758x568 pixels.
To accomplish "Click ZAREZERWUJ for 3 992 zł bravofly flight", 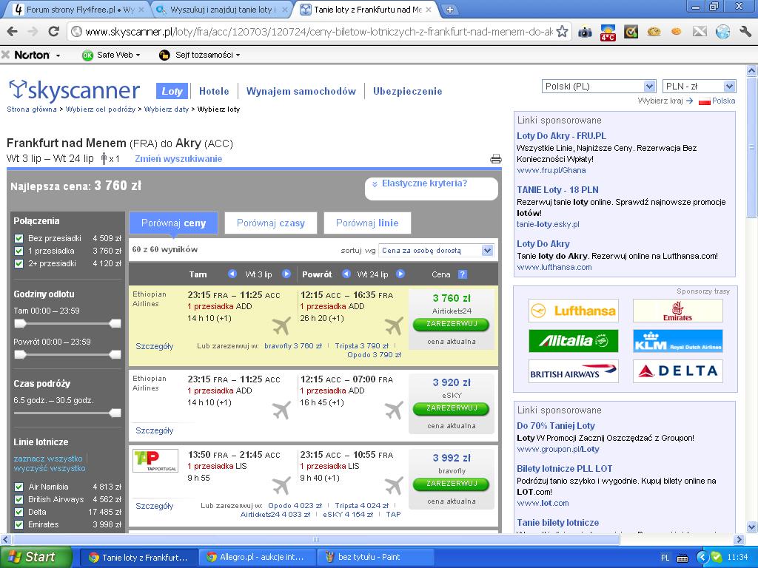I will pos(452,484).
